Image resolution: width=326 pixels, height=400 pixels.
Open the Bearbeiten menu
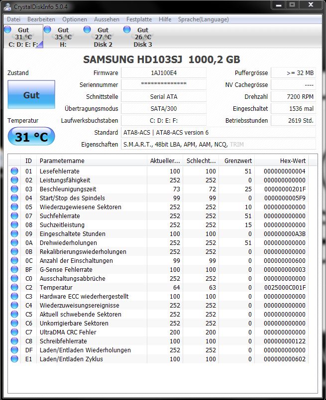click(41, 19)
